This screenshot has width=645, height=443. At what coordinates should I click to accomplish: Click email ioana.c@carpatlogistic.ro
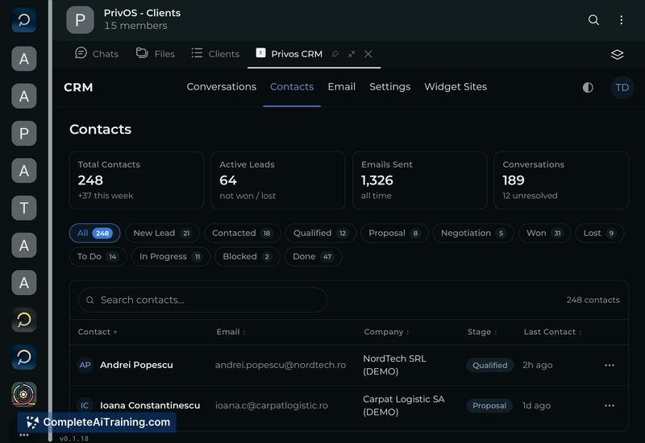[272, 405]
